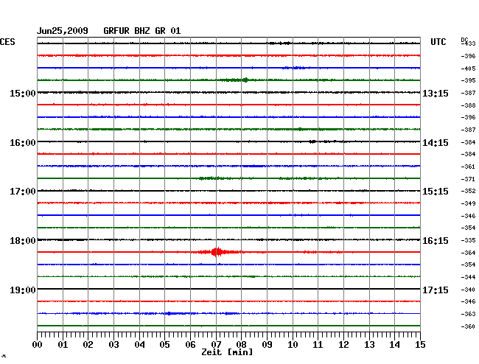Viewport: 479px width, 364px height.
Task: Click time-axis minute label 04
Action: pyautogui.click(x=139, y=345)
